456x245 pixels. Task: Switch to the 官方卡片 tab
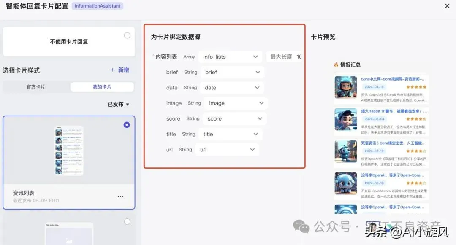click(36, 87)
